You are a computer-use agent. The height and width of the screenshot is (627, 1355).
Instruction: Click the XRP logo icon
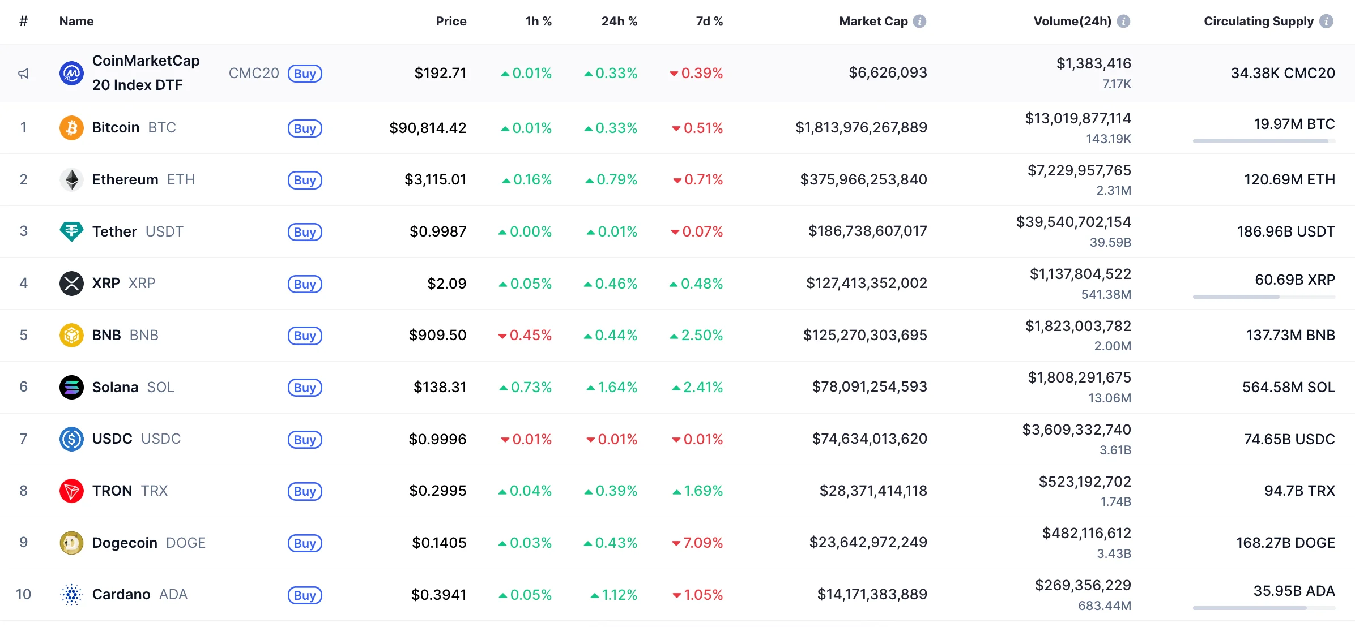coord(71,284)
